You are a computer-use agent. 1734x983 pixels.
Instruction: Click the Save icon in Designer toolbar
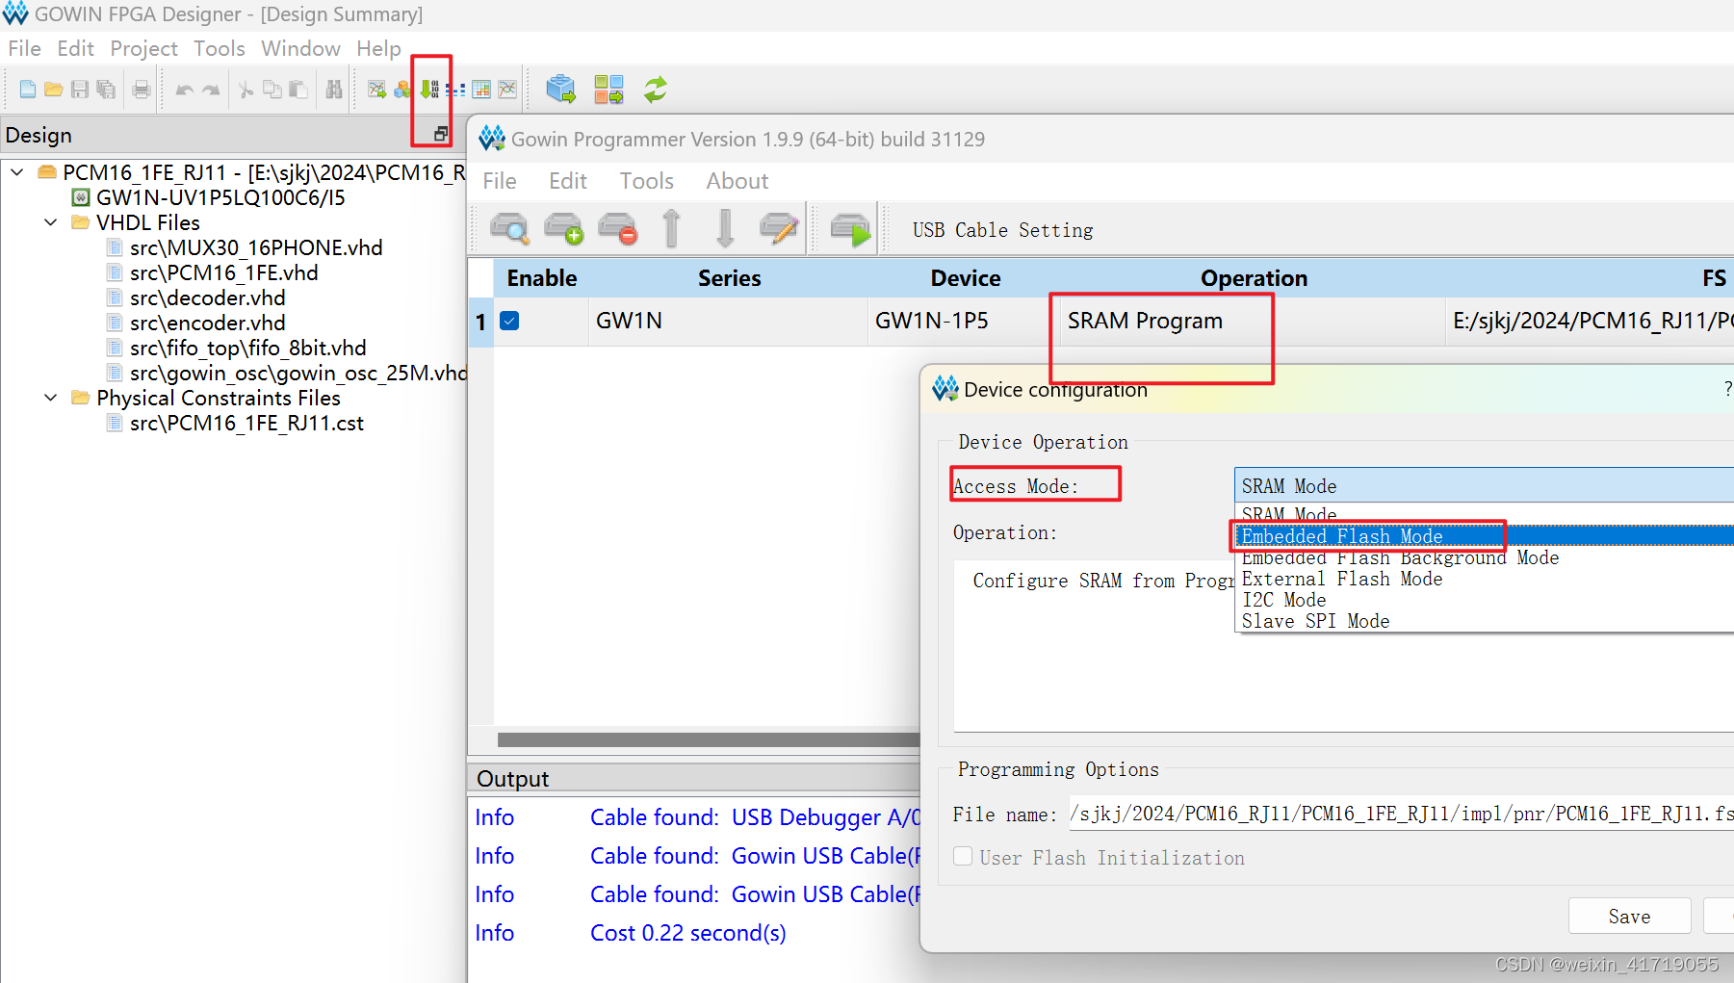(80, 90)
